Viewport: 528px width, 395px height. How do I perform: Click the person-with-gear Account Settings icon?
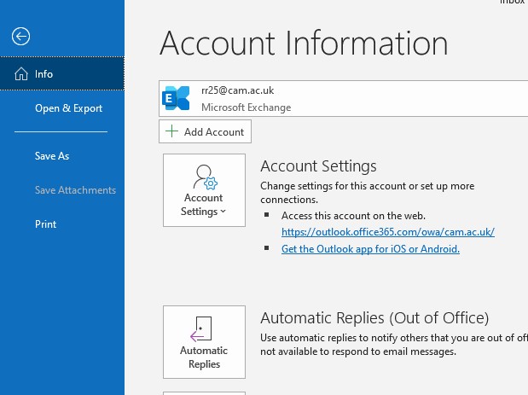click(205, 177)
